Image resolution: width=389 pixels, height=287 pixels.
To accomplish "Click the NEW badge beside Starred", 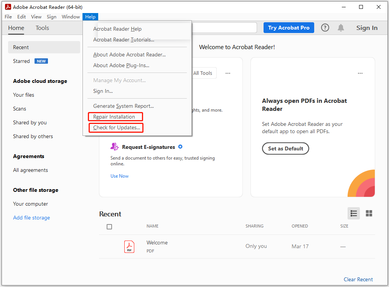I will point(41,61).
